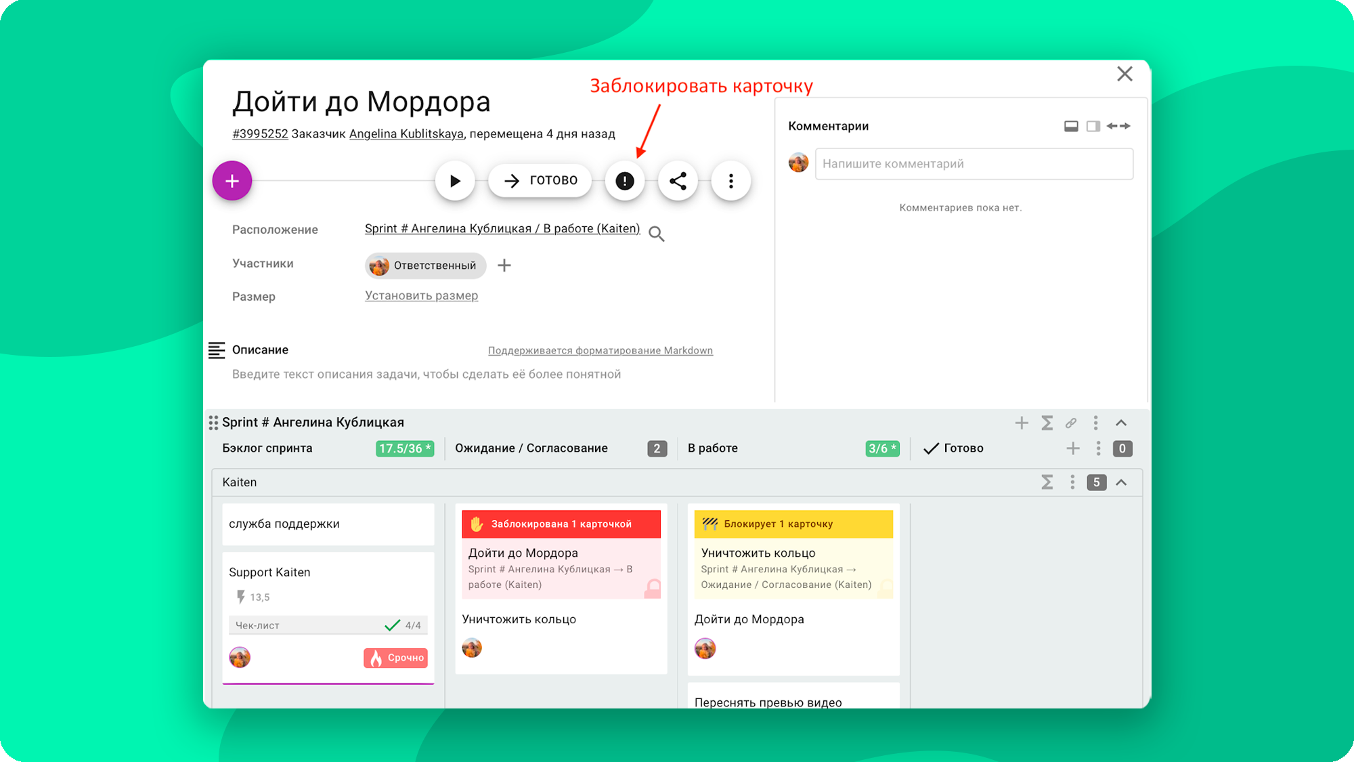Click the comment author avatar
The width and height of the screenshot is (1354, 762).
tap(799, 163)
